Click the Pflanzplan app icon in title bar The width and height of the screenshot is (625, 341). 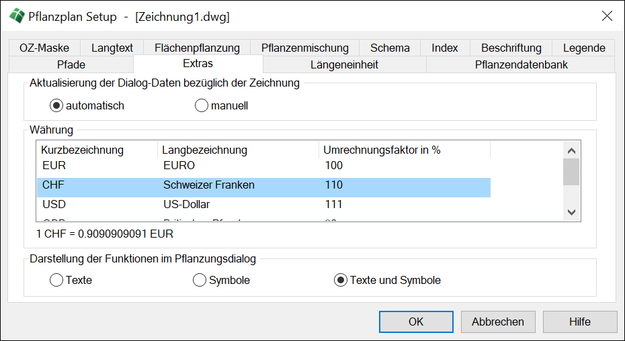tap(16, 17)
